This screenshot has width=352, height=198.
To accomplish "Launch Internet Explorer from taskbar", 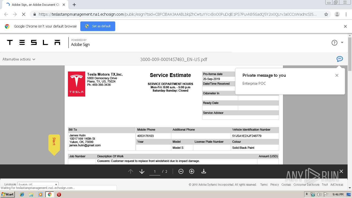I will [22, 194].
